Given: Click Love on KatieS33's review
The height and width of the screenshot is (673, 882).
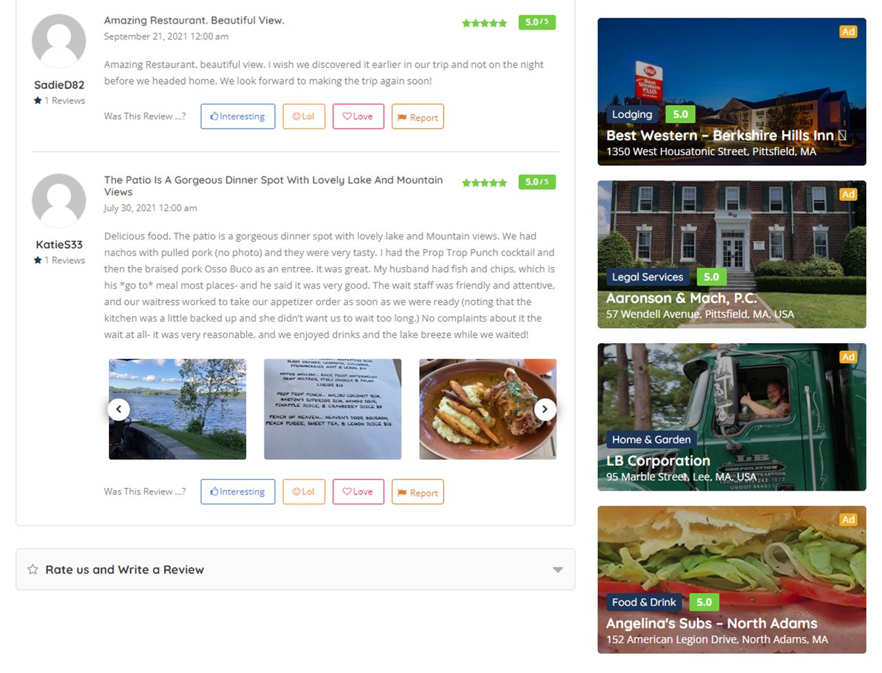Looking at the screenshot, I should [x=358, y=491].
